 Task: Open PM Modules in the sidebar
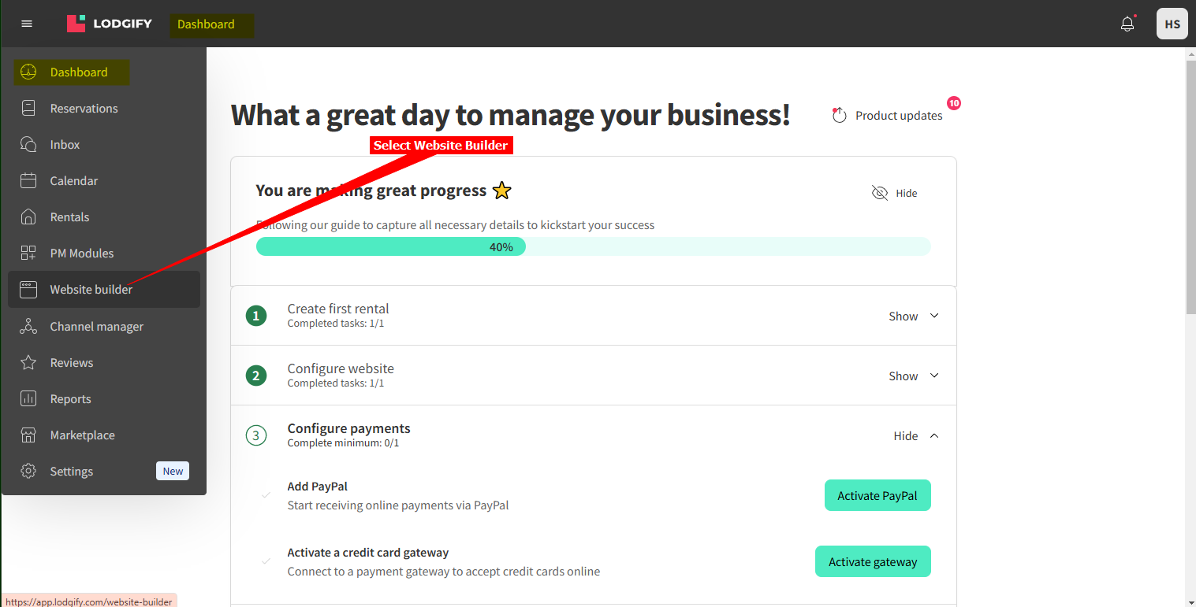(x=82, y=254)
